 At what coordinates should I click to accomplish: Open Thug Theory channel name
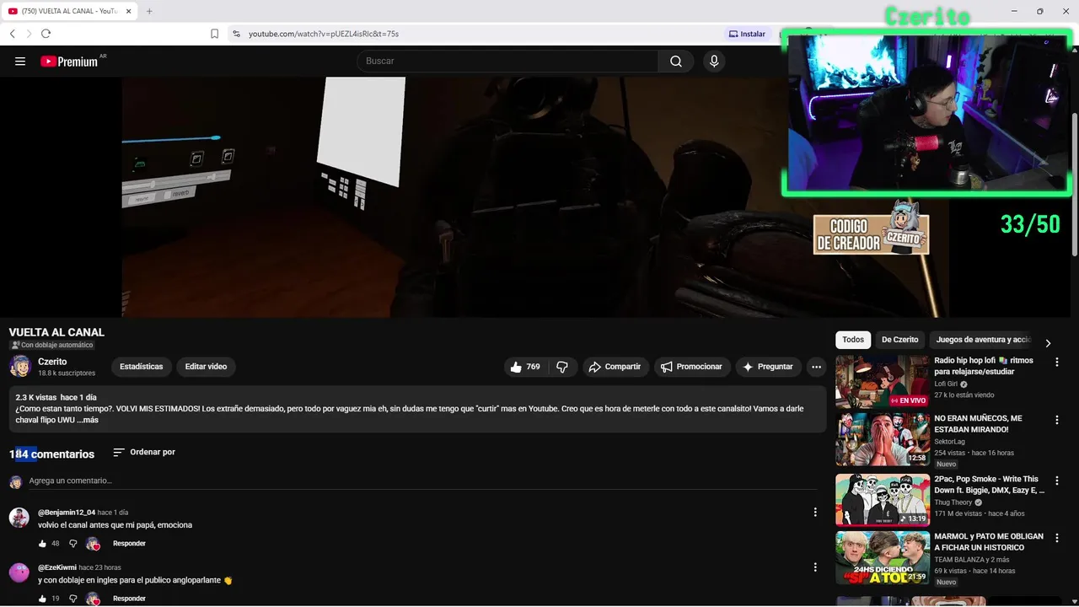[x=953, y=502]
